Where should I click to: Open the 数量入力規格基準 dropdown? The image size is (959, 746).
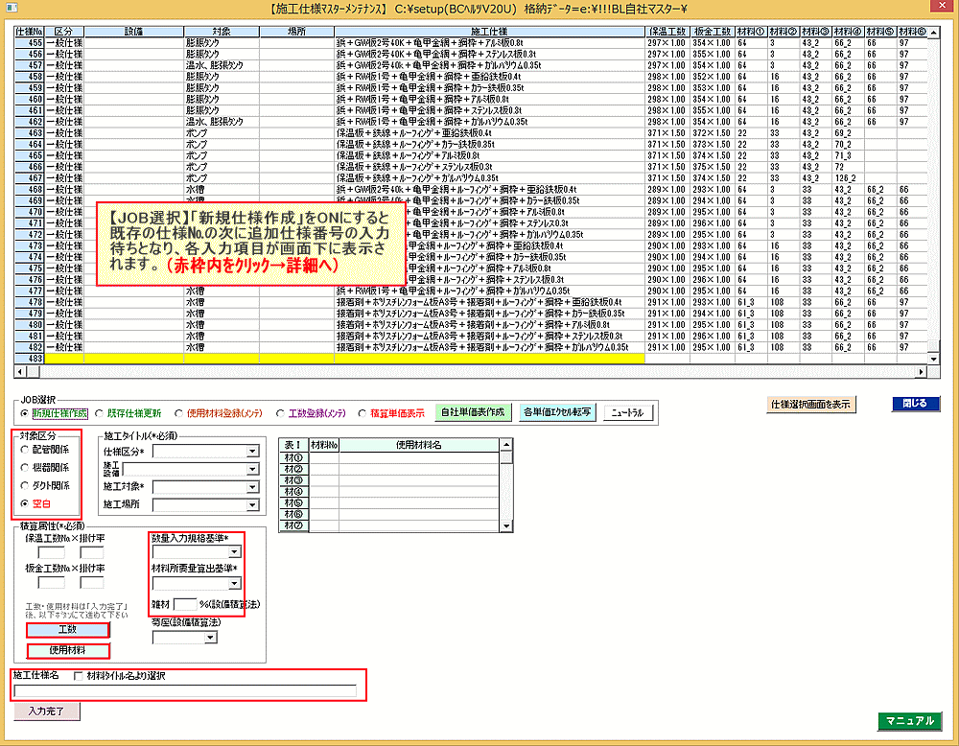click(235, 552)
